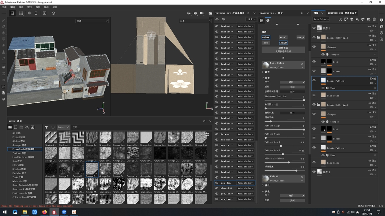Open File Explorer from the taskbar
This screenshot has width=385, height=216.
(25, 212)
